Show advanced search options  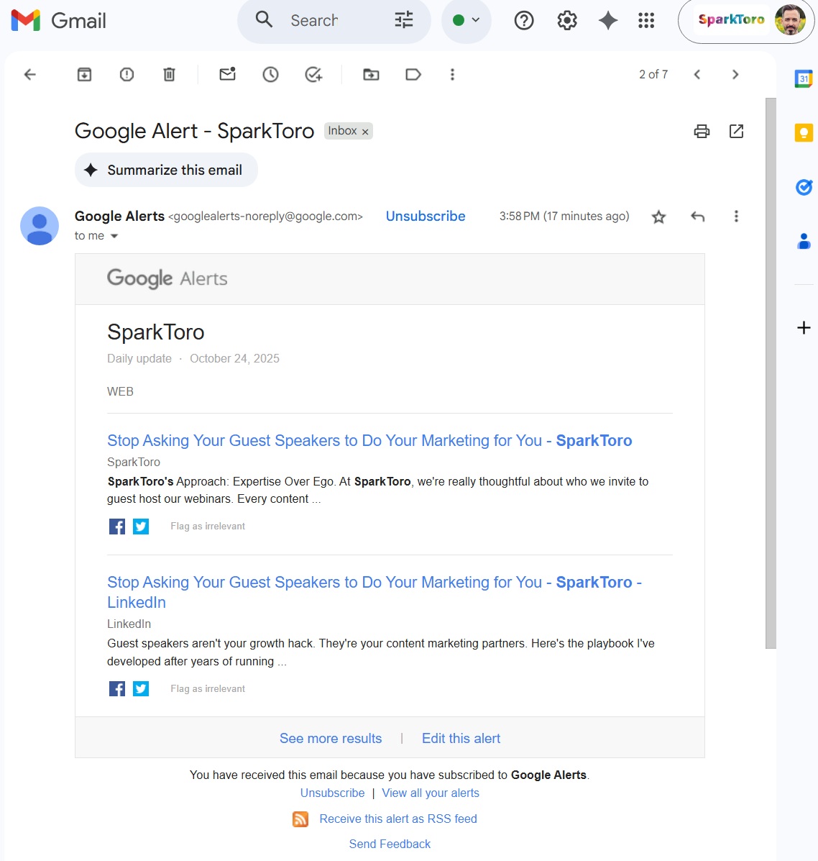(404, 20)
